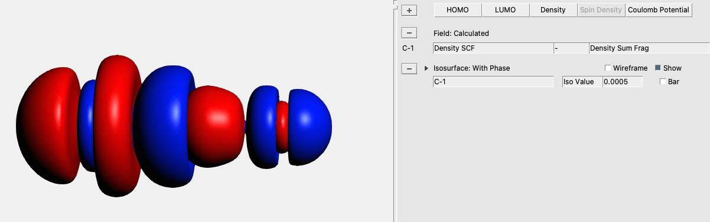
Task: Open the Density Sum Frag selector
Action: pyautogui.click(x=649, y=48)
